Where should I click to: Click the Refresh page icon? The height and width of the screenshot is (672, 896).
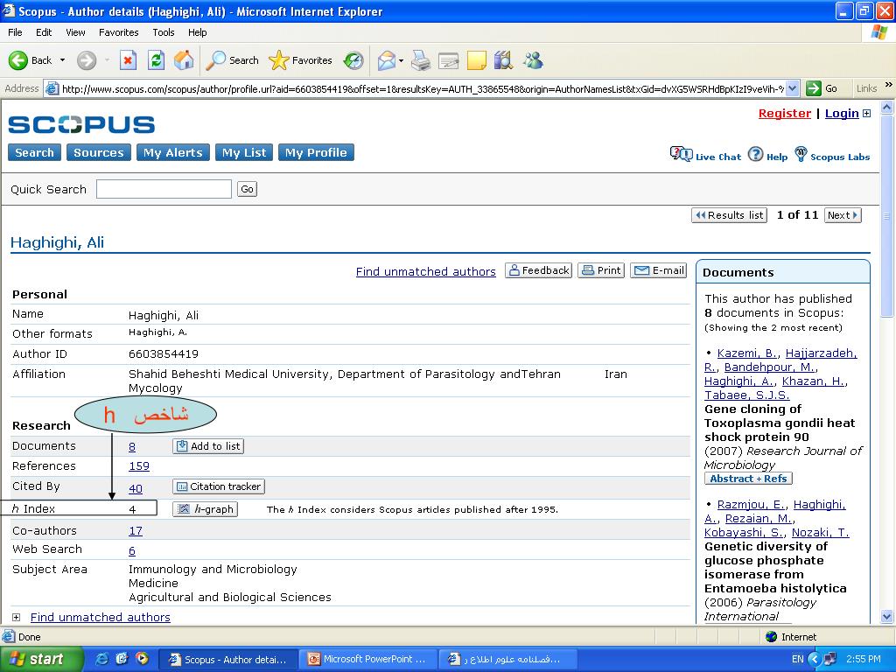coord(156,60)
